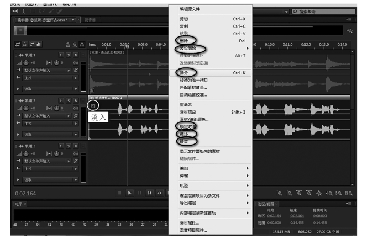The image size is (378, 240).
Task: Toggle snapping with the magnet icon
Action: tap(82, 45)
